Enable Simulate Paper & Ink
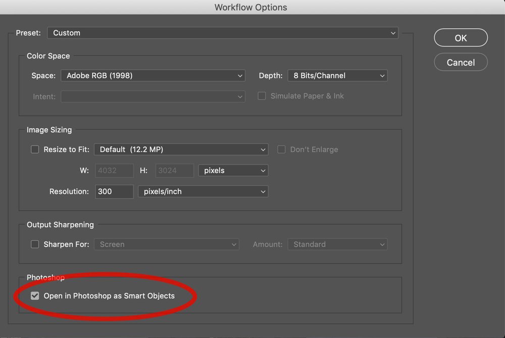Screen dimensions: 505x338 coord(262,95)
